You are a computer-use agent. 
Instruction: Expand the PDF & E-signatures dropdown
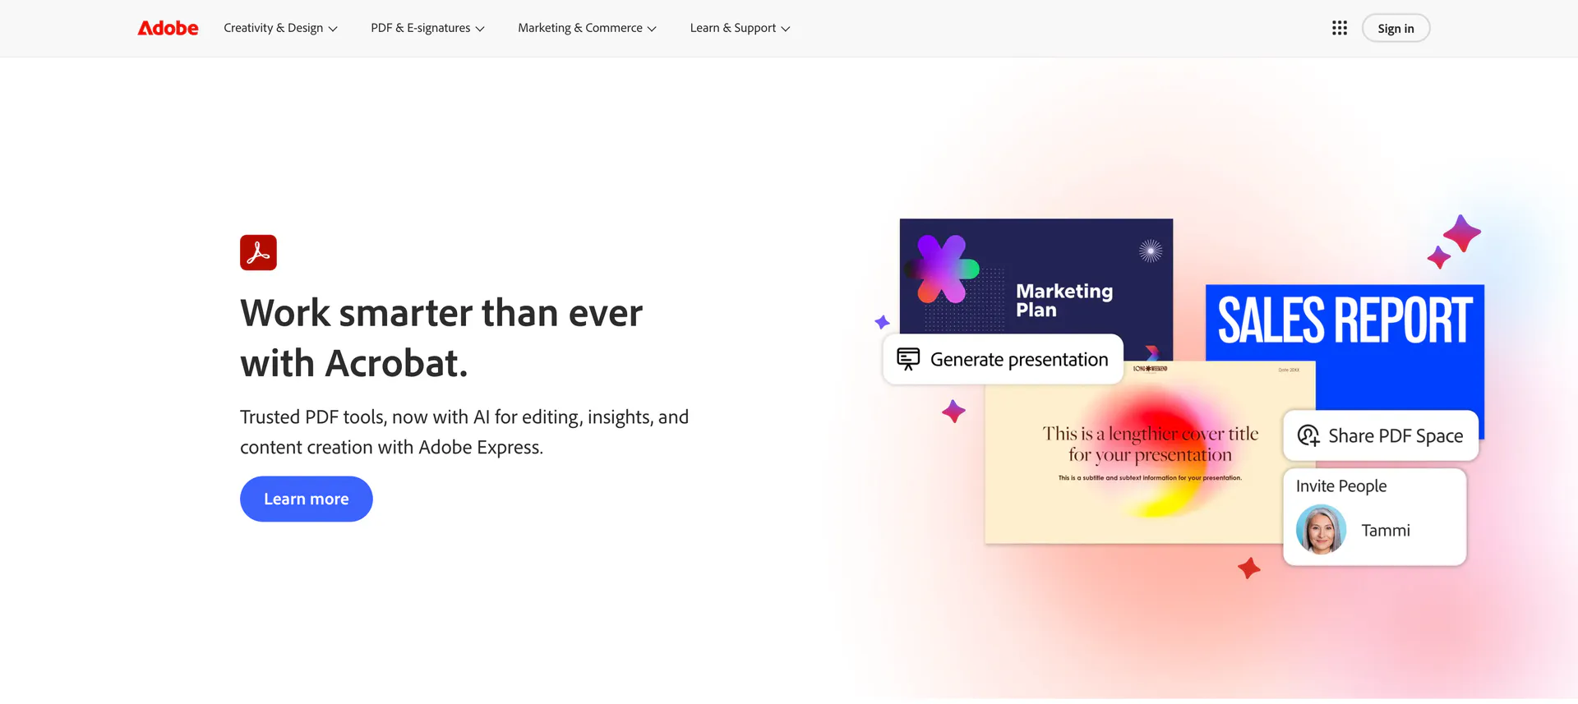click(x=427, y=28)
